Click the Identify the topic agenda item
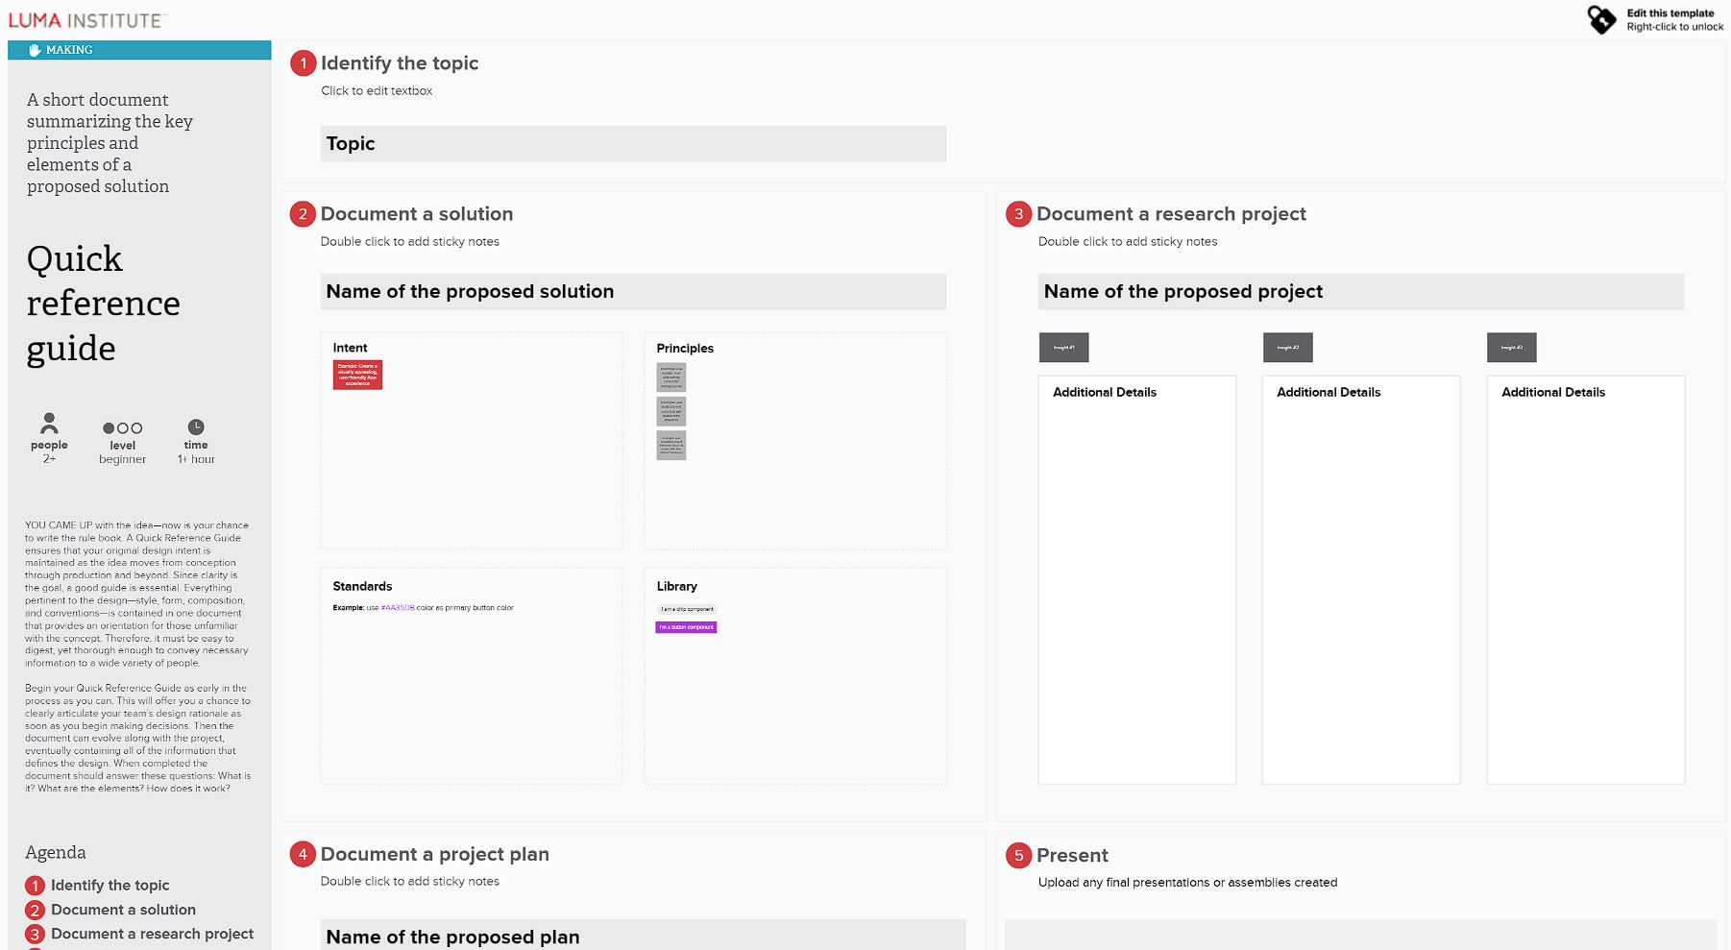 pyautogui.click(x=110, y=886)
